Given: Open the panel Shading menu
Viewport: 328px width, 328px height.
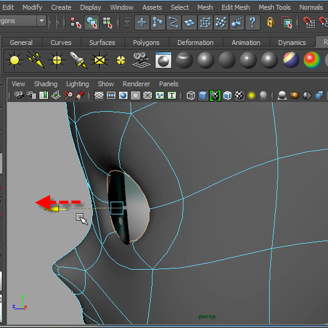Looking at the screenshot, I should point(46,84).
